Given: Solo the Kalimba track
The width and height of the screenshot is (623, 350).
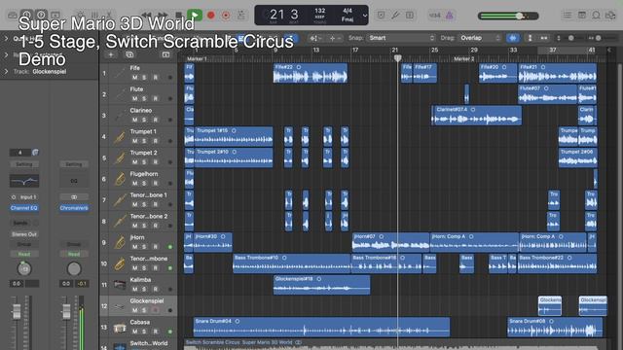Looking at the screenshot, I should pos(144,289).
